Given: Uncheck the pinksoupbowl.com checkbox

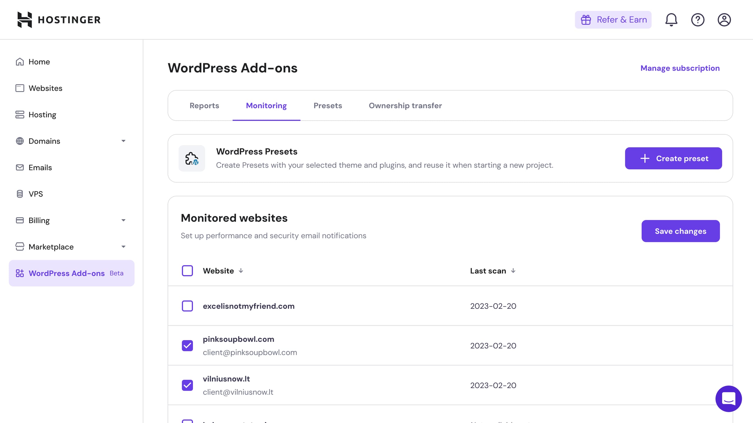Looking at the screenshot, I should pos(187,346).
